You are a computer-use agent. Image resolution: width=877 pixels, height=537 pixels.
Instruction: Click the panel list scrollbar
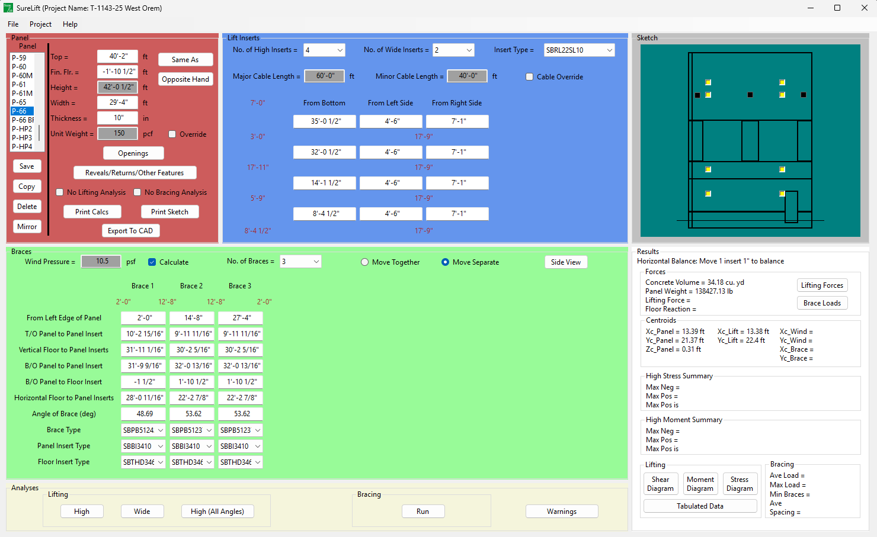click(x=40, y=133)
